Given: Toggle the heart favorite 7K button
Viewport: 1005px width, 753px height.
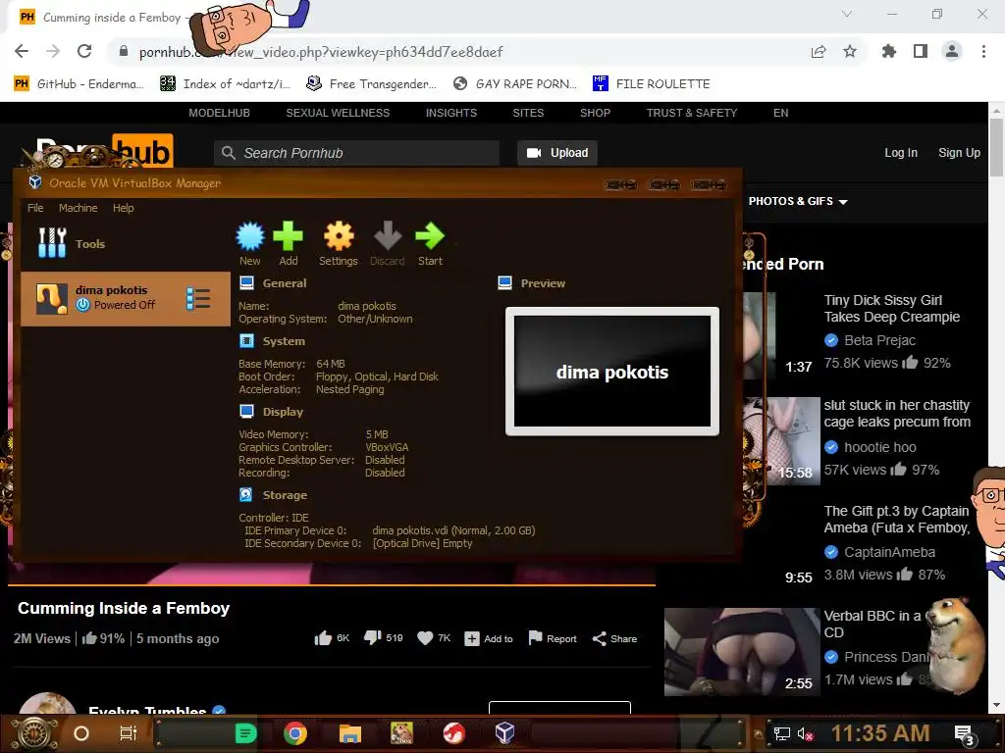Looking at the screenshot, I should pos(434,638).
